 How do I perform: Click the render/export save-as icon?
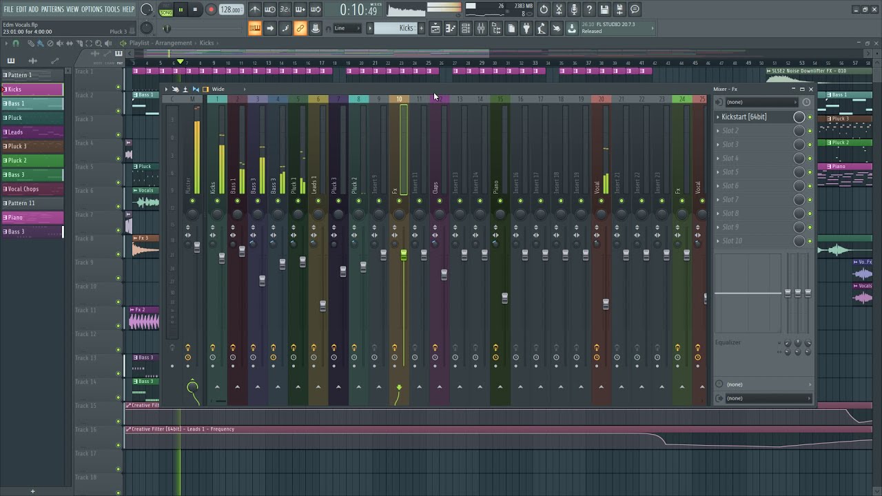click(619, 10)
